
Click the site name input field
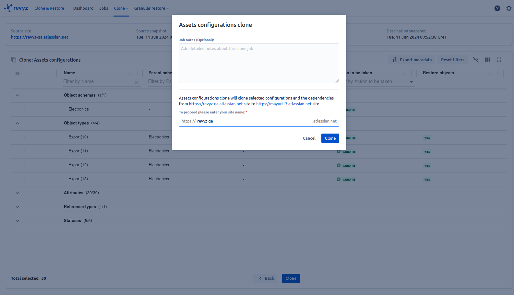[259, 121]
